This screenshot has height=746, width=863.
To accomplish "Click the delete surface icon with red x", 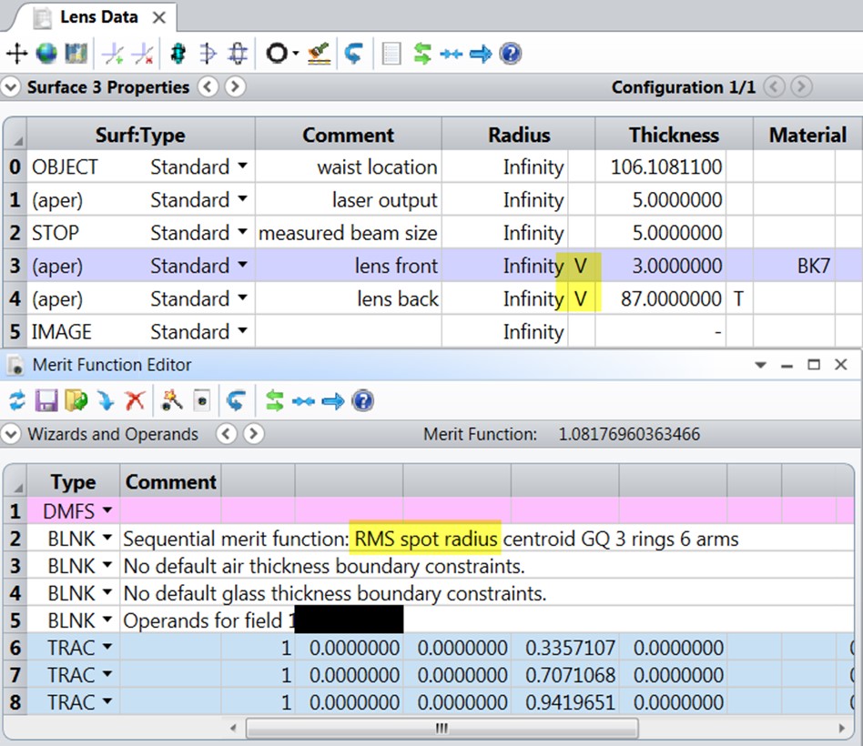I will [143, 54].
